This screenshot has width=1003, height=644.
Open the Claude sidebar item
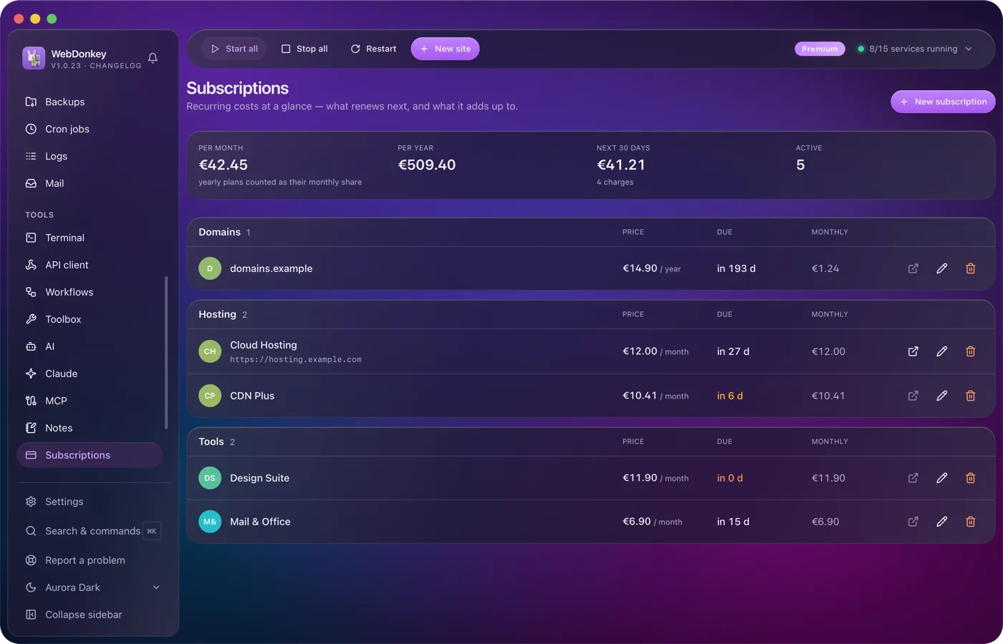90,374
